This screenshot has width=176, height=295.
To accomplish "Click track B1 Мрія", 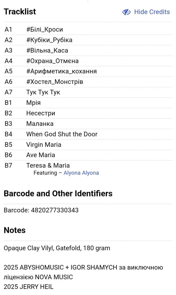I will pos(33,103).
